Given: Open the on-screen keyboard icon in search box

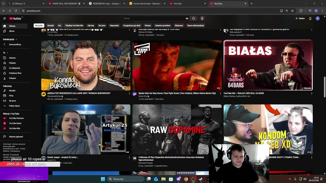Looking at the screenshot, I should [x=187, y=18].
